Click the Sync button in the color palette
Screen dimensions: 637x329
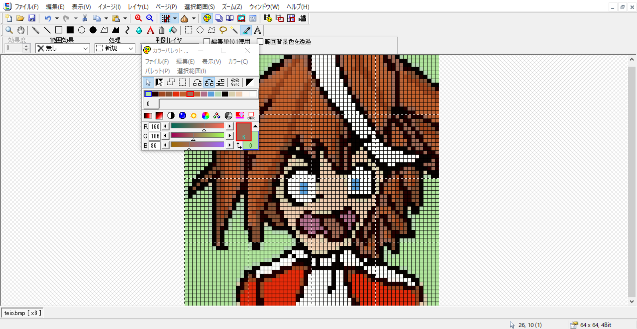[235, 82]
